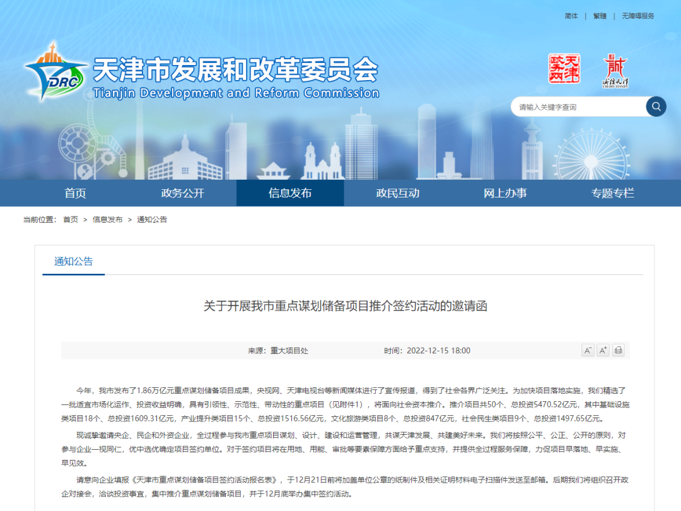Decrease font size with A- icon
This screenshot has width=681, height=511.
pyautogui.click(x=588, y=350)
